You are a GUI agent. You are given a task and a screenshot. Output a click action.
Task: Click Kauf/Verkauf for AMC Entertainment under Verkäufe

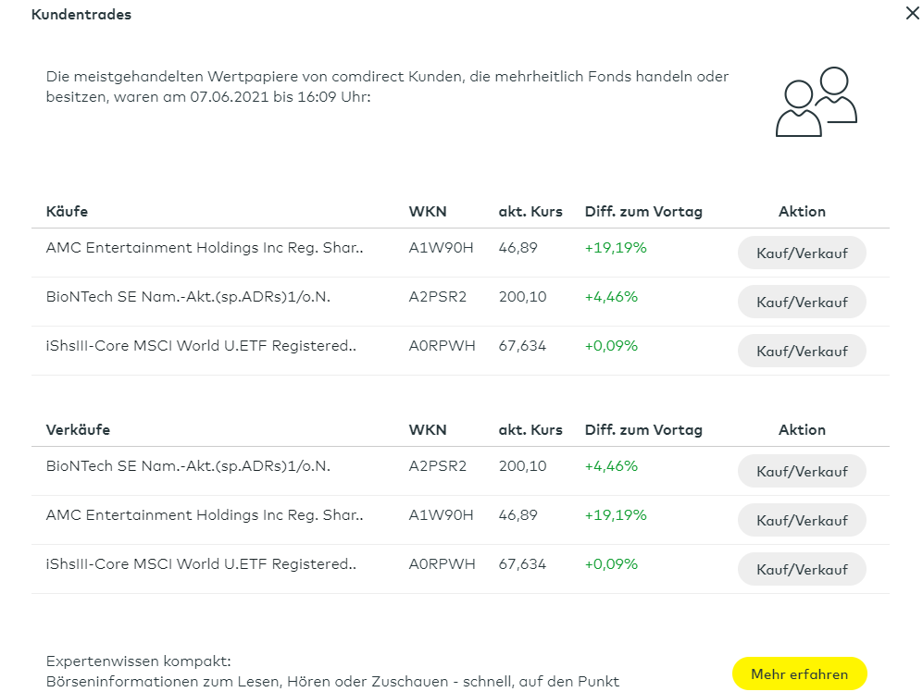tap(802, 519)
